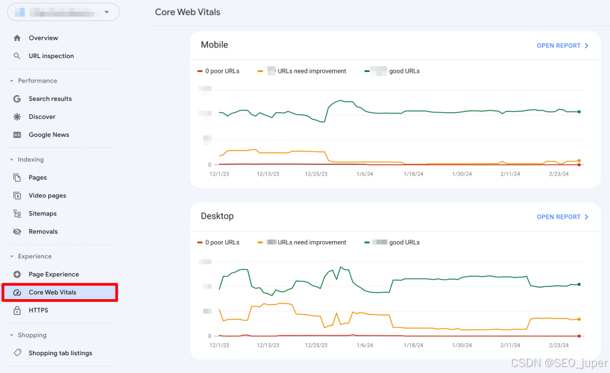Click the Sitemaps tree icon
The width and height of the screenshot is (610, 373).
coord(17,213)
